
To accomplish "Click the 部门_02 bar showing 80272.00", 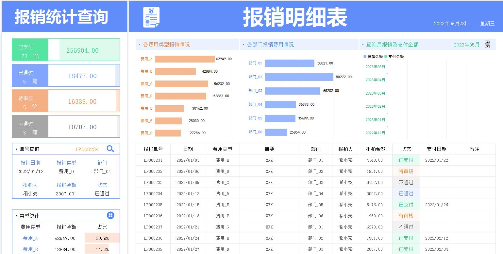I will [x=299, y=77].
